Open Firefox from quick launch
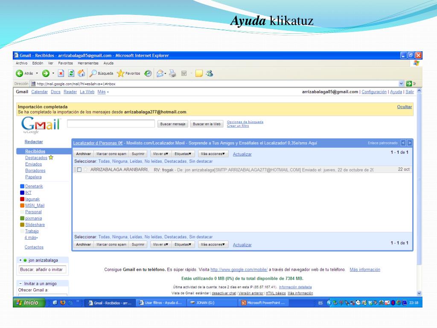 [x=63, y=302]
